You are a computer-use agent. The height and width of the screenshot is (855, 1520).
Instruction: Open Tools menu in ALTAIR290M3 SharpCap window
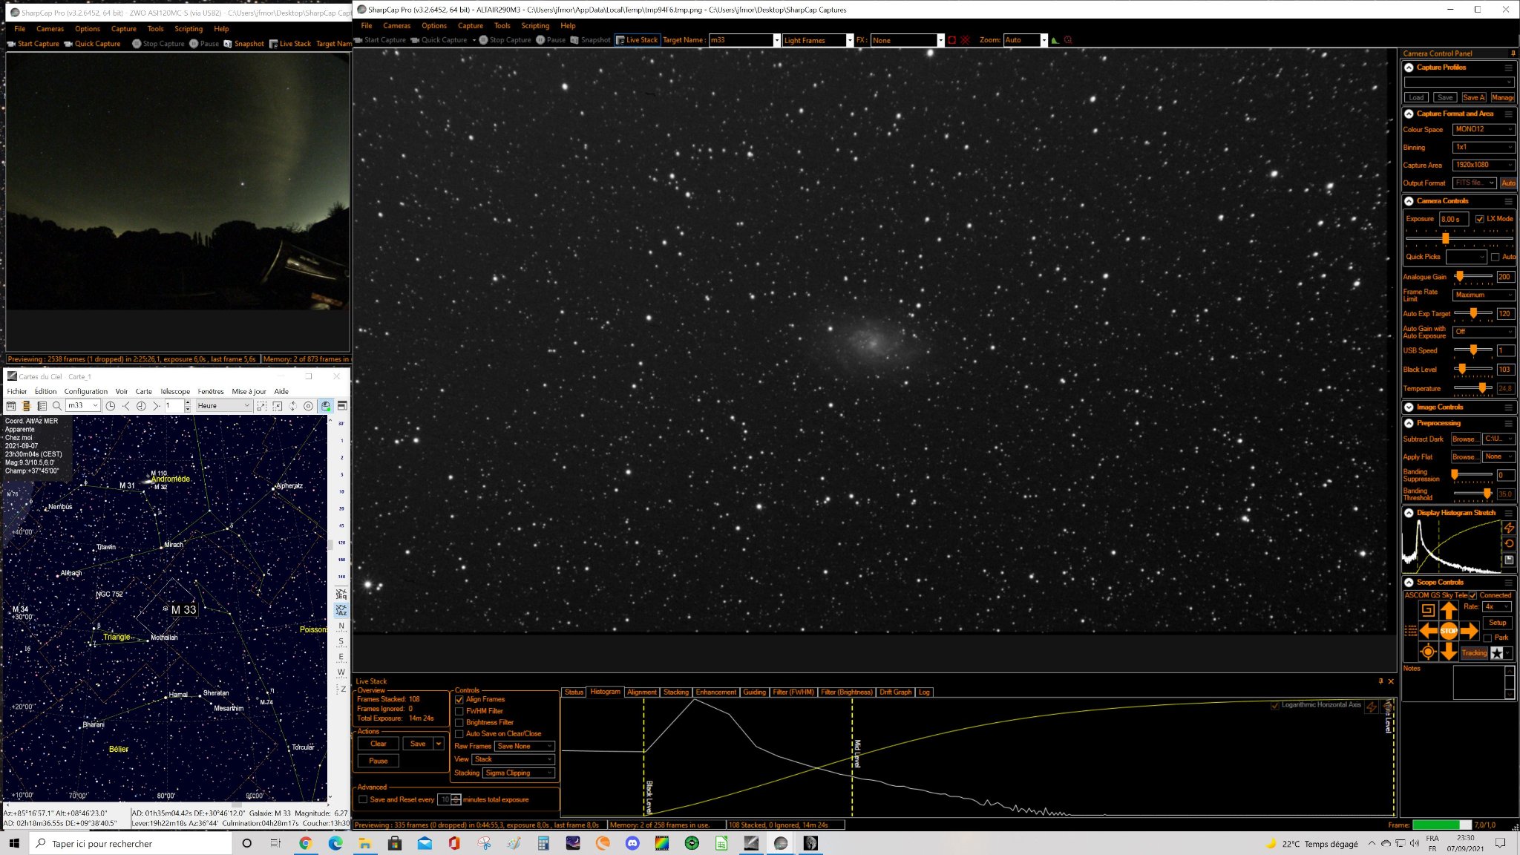coord(502,25)
